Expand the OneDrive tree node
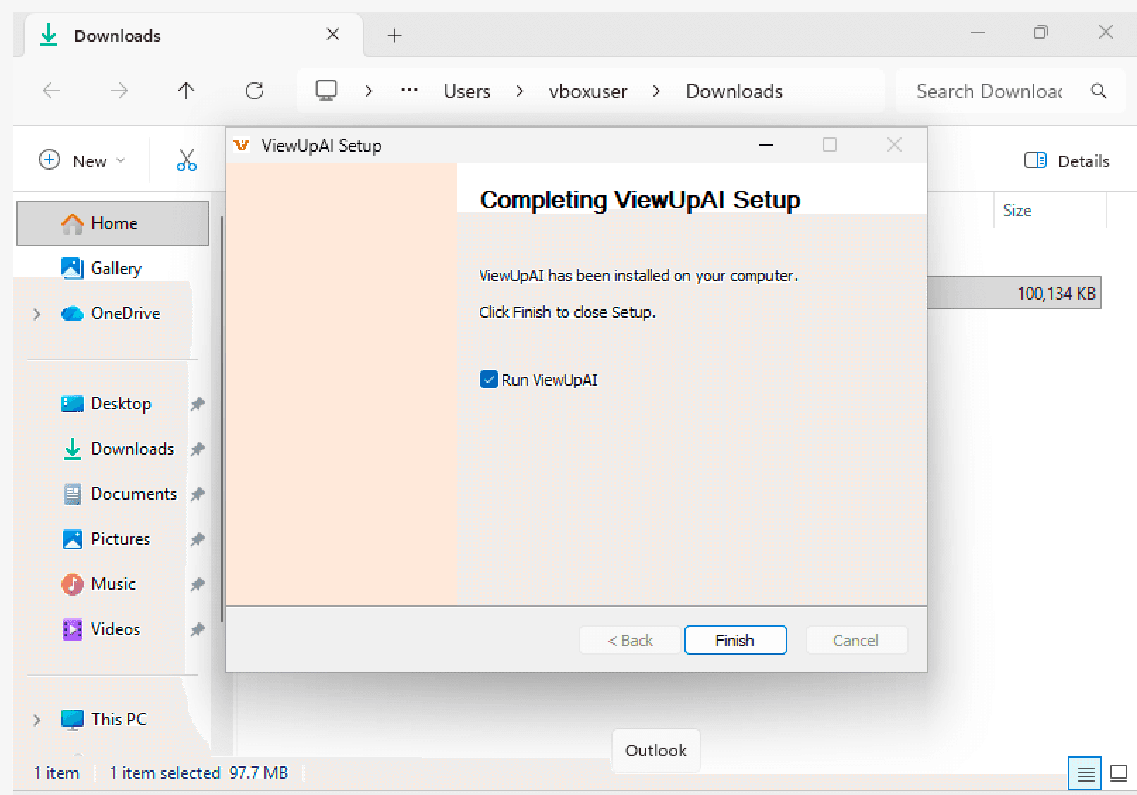 37,314
